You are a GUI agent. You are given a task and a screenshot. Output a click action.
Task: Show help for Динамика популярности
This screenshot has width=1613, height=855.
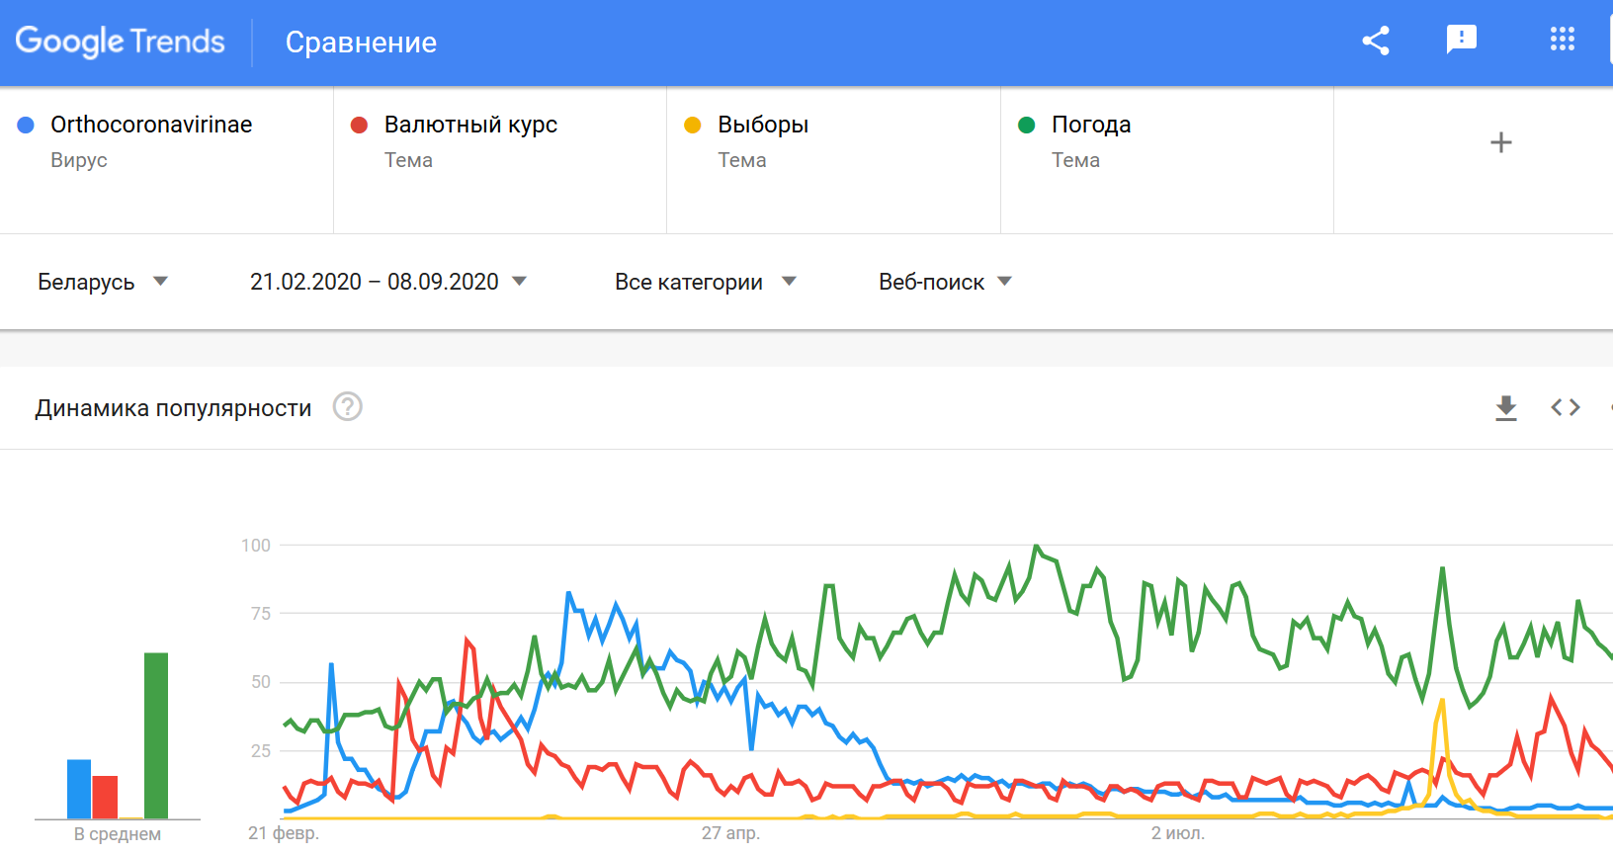347,407
